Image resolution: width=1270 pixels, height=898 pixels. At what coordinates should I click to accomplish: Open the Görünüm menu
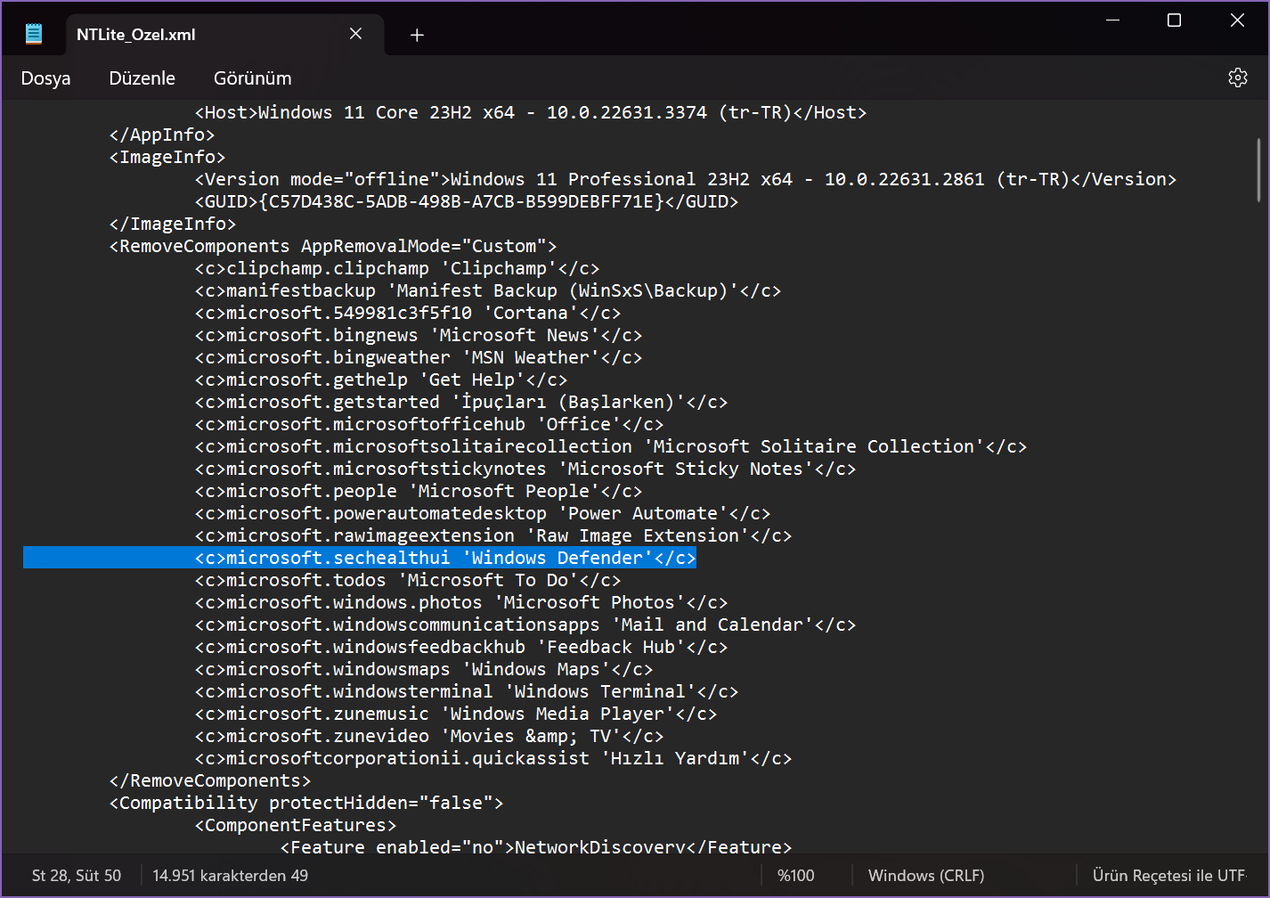point(253,78)
